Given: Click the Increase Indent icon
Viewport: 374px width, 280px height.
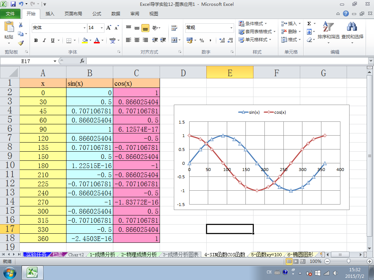Looking at the screenshot, I should tap(163, 40).
